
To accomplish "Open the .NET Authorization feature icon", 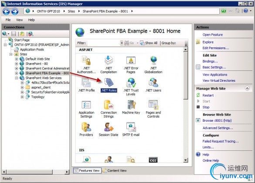I will point(86,60).
